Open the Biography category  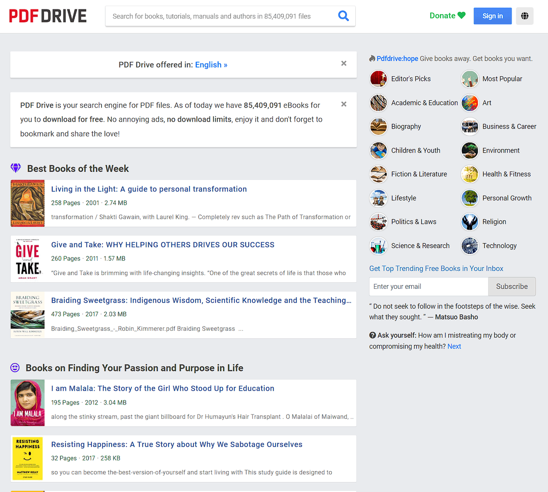[x=406, y=126]
